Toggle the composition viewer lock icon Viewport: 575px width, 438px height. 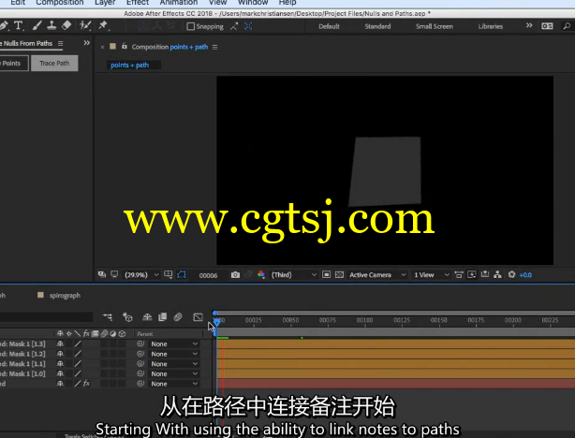(125, 46)
